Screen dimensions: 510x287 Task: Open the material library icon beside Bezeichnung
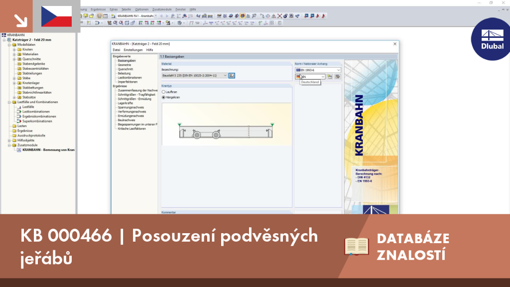[232, 76]
